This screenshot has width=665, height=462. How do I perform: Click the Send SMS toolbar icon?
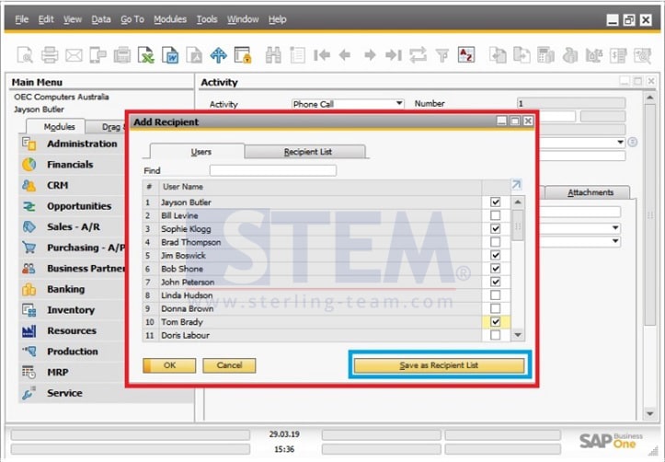click(98, 55)
